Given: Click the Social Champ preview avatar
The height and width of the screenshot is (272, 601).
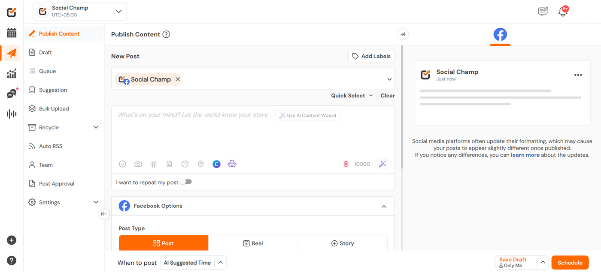Looking at the screenshot, I should click(x=425, y=75).
